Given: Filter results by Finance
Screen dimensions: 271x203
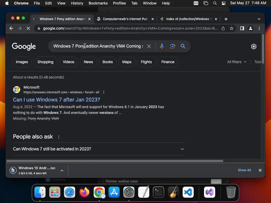Looking at the screenshot, I should click(168, 62).
